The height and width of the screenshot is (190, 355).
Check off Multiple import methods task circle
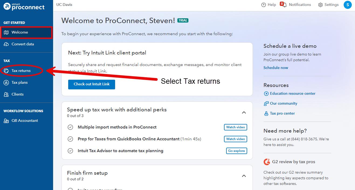[x=70, y=127]
